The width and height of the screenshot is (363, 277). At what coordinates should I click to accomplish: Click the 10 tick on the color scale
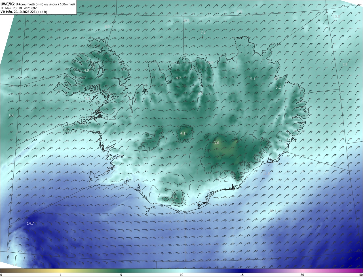click(x=181, y=275)
